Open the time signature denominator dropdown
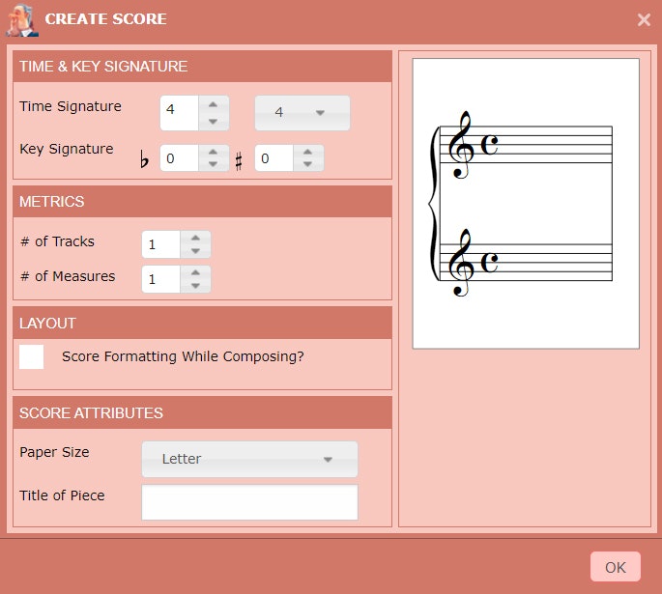The height and width of the screenshot is (594, 662). click(x=302, y=113)
